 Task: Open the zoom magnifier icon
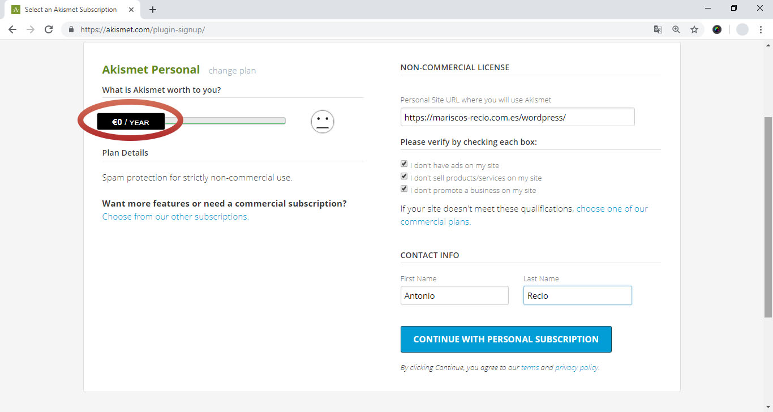[x=676, y=29]
